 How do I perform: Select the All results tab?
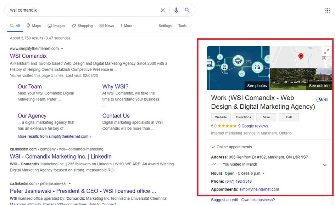tap(15, 25)
